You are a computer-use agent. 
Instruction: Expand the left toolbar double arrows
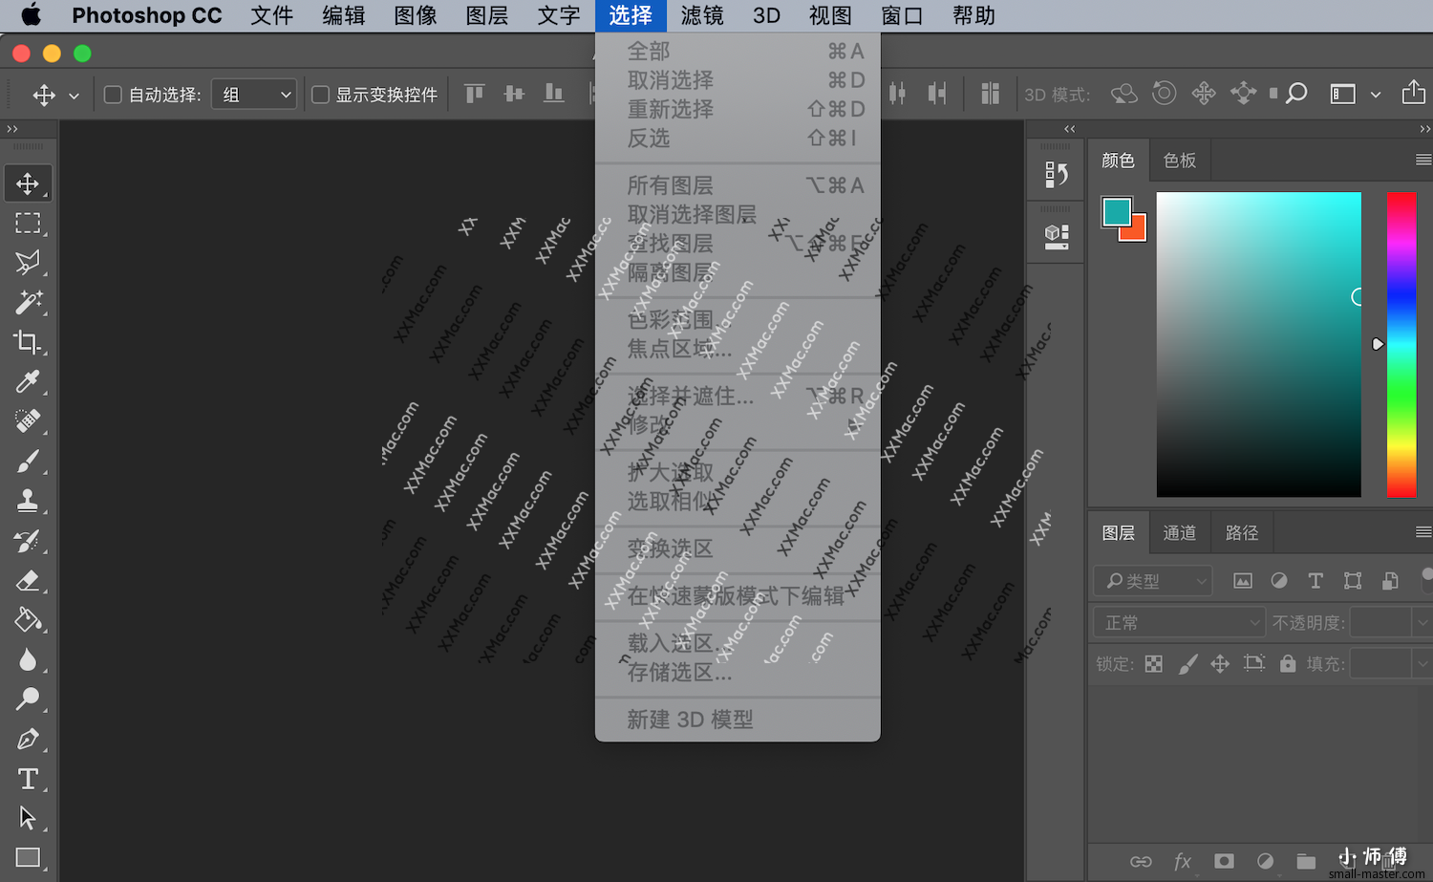point(12,129)
